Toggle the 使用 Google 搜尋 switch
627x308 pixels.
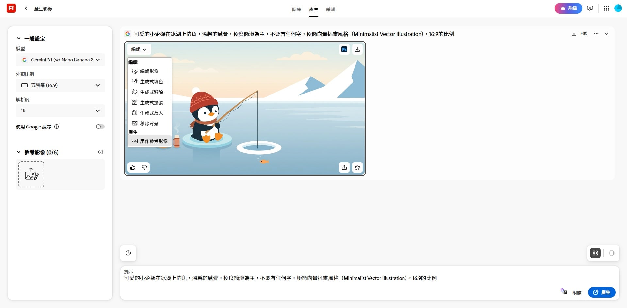click(x=100, y=127)
